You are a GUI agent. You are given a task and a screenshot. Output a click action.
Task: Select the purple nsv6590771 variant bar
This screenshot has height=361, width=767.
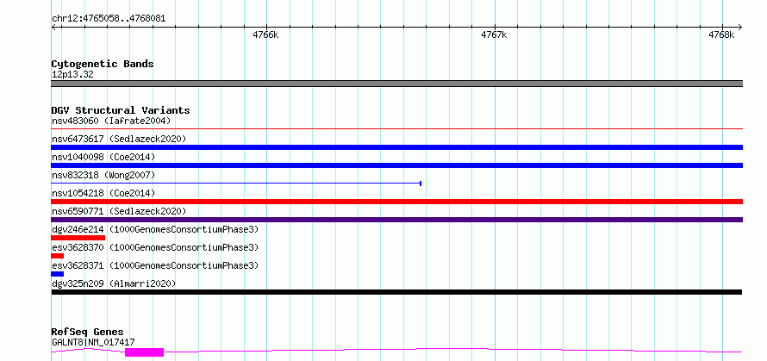tap(396, 220)
